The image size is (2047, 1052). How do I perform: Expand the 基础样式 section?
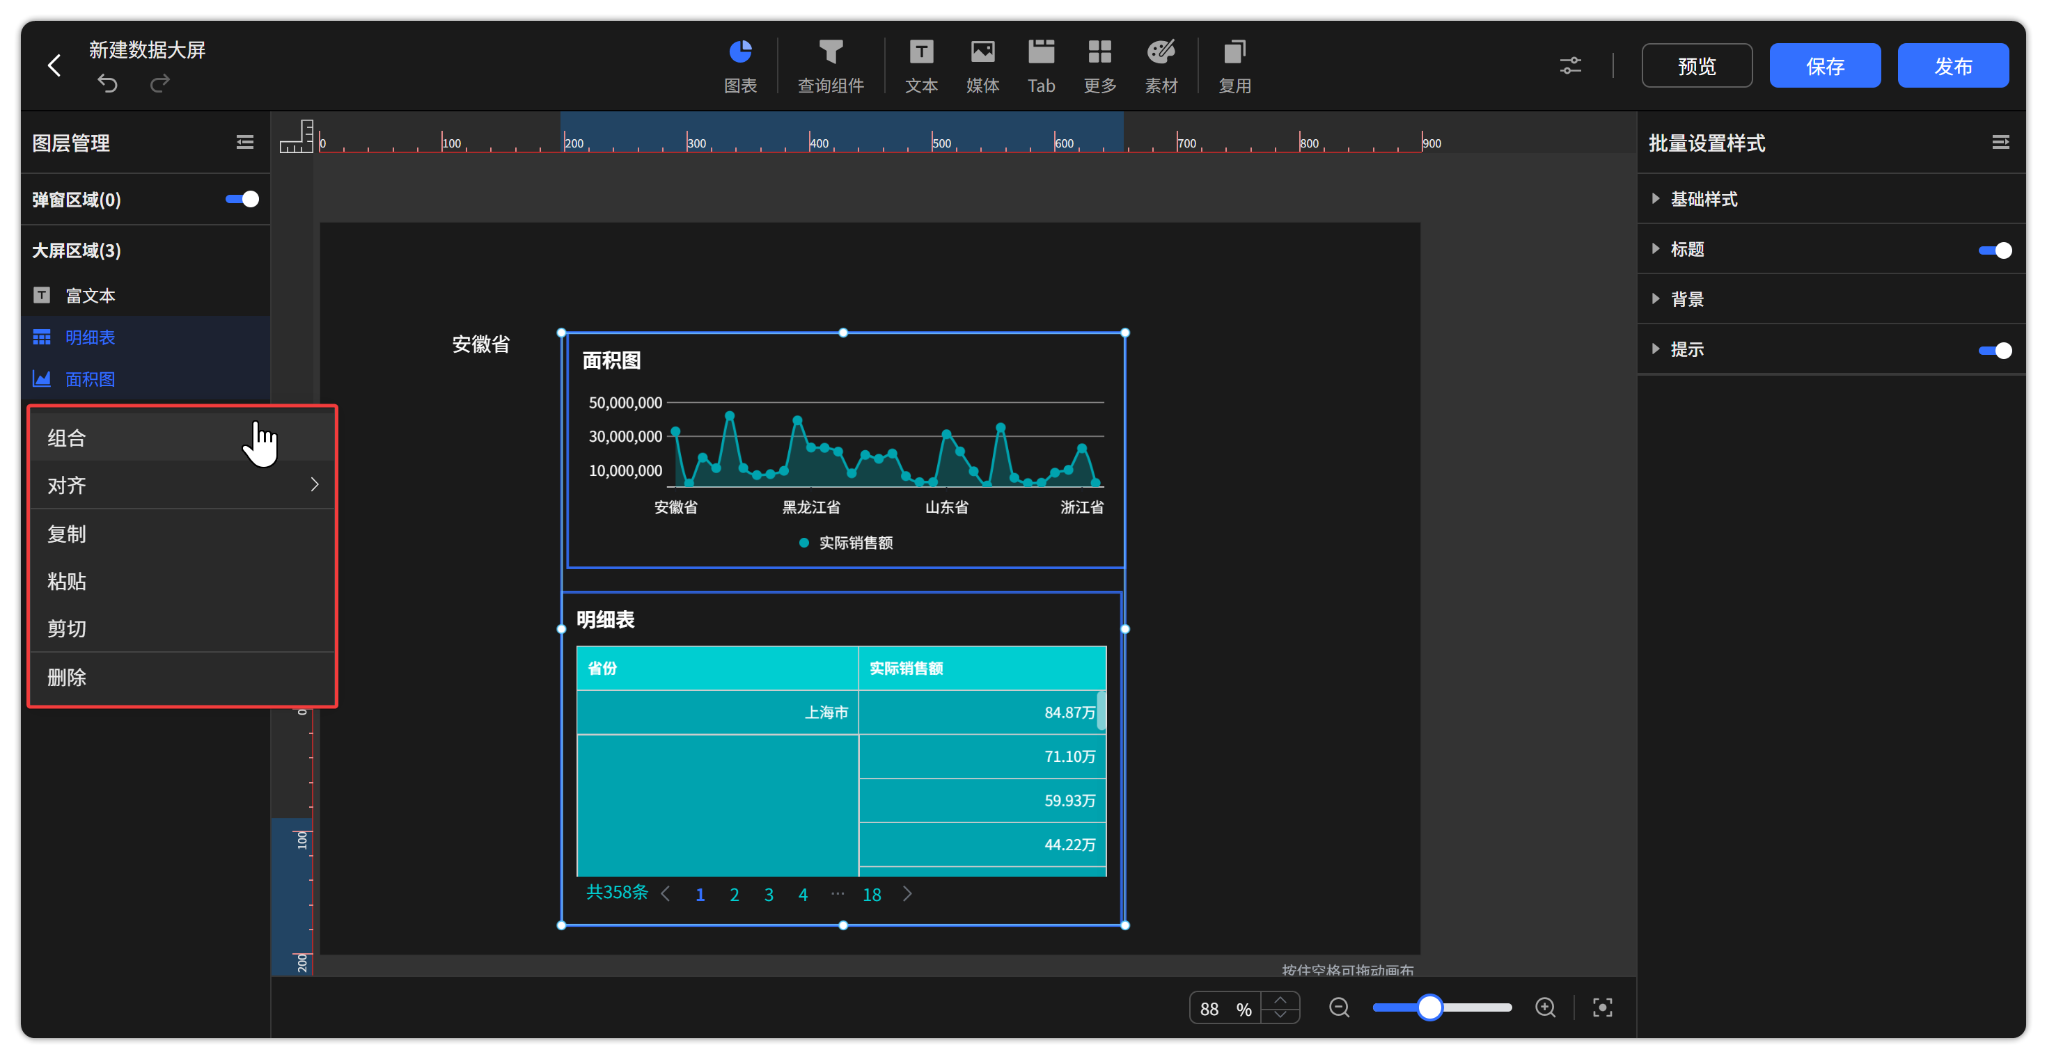[1655, 198]
